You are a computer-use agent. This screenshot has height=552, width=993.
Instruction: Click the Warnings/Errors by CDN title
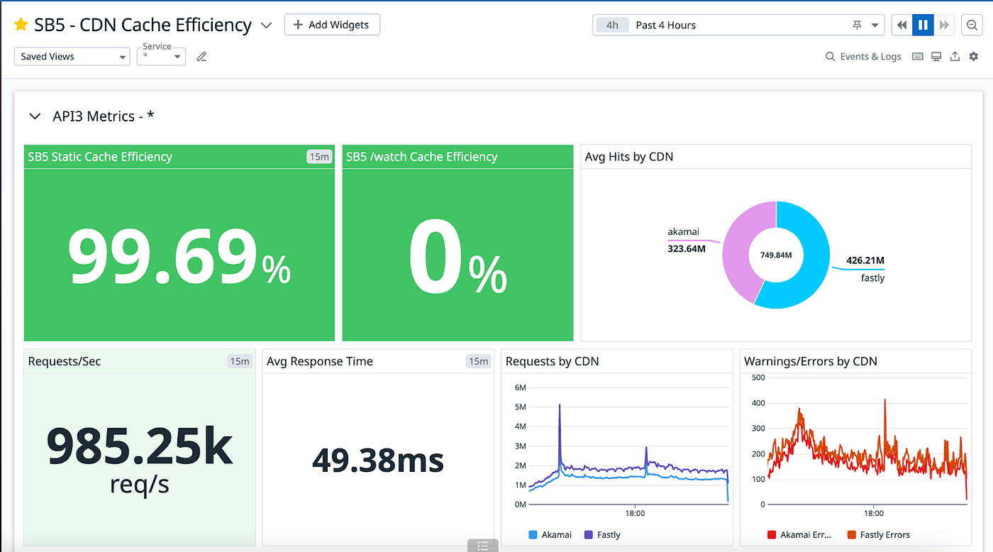pyautogui.click(x=811, y=361)
